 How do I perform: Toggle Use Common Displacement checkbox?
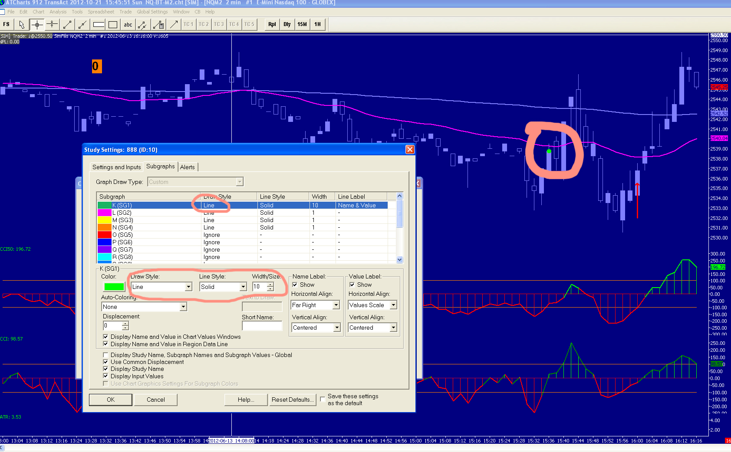coord(105,362)
